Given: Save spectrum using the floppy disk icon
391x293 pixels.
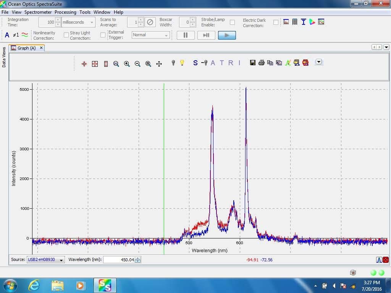Looking at the screenshot, I should click(x=252, y=63).
